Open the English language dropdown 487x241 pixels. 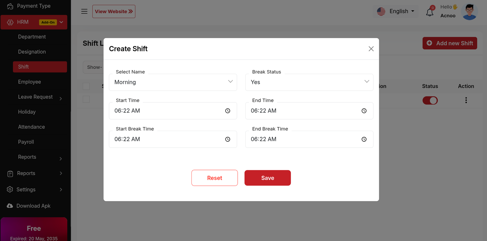pyautogui.click(x=396, y=12)
